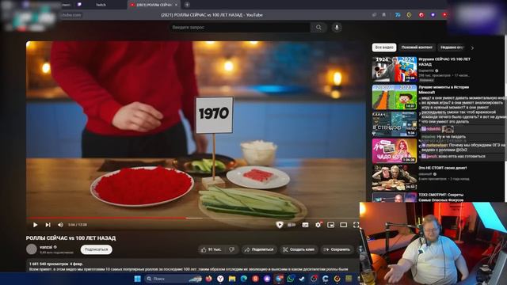The height and width of the screenshot is (285, 507).
Task: Show more filter chips right arrow
Action: (x=472, y=47)
